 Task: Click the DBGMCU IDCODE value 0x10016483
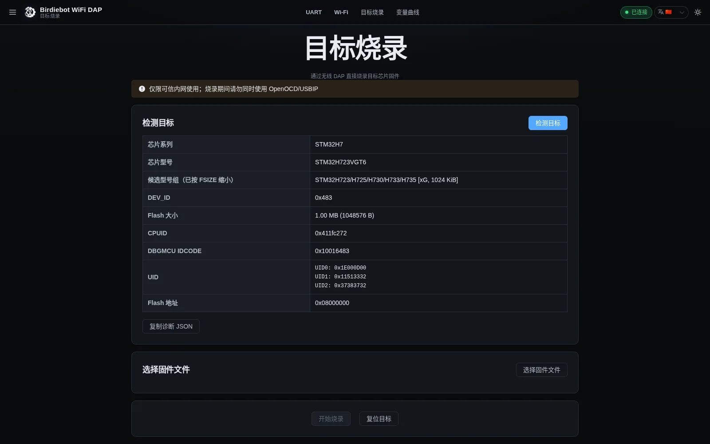[332, 251]
